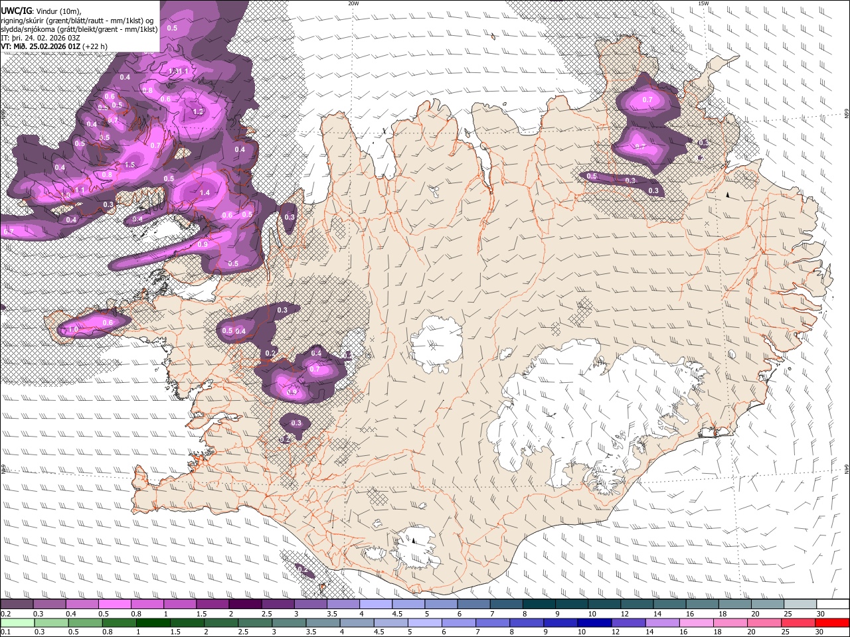
Task: Click the '1.5' snowfall value over the Westfjords
Action: (129, 165)
